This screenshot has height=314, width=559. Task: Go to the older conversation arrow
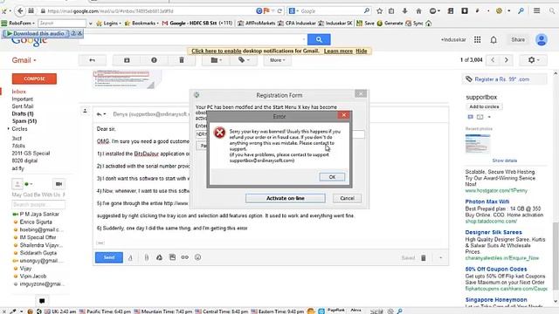click(507, 60)
